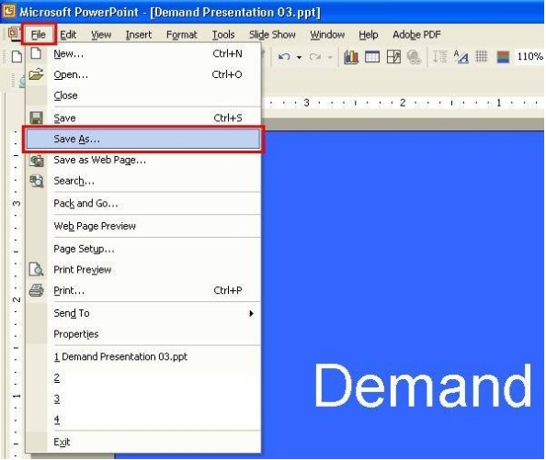546x460 pixels.
Task: Click the PowerPoint title bar icon
Action: coord(8,11)
